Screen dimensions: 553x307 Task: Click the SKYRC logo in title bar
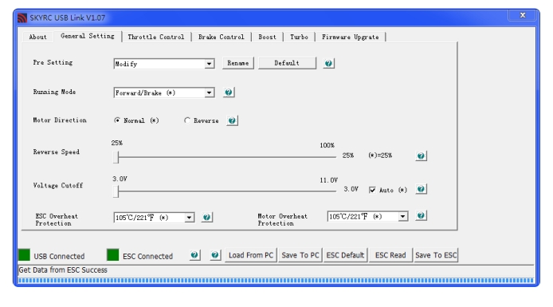tap(22, 18)
